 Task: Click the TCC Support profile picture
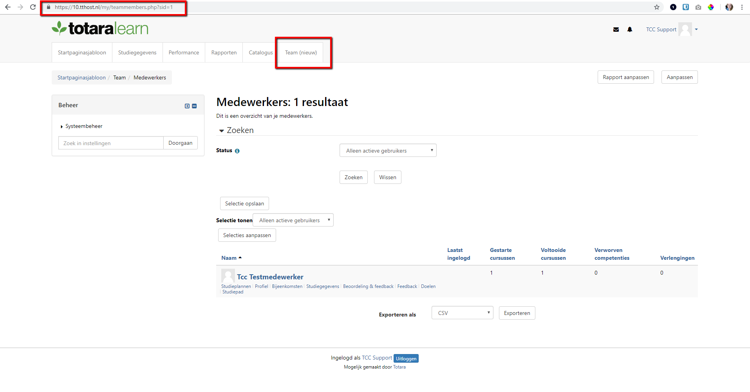pyautogui.click(x=685, y=29)
